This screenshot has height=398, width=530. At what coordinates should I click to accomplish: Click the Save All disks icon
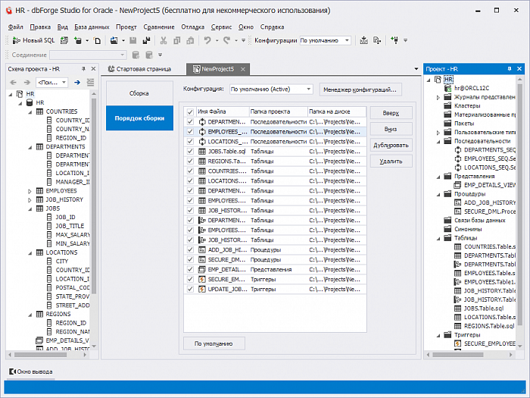click(145, 40)
